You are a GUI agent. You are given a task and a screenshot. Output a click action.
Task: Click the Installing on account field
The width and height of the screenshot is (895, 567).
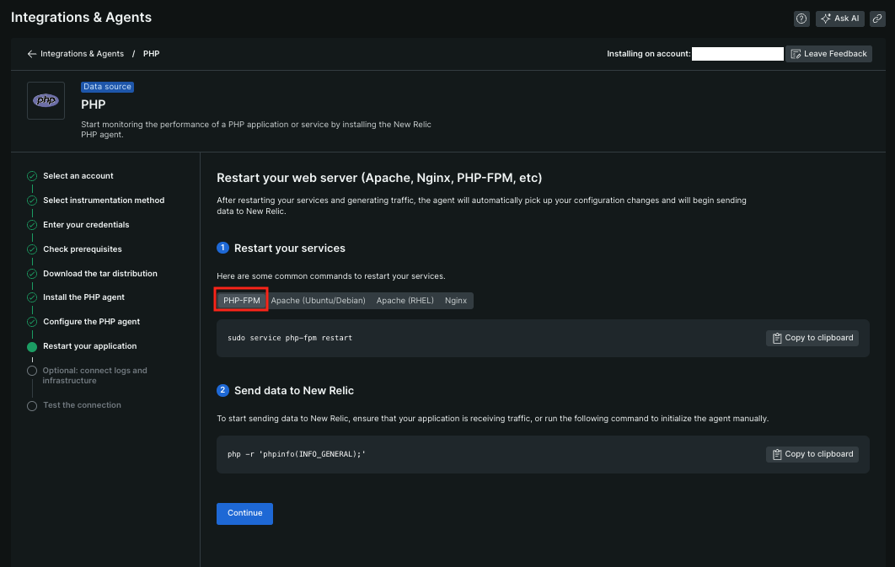click(737, 54)
